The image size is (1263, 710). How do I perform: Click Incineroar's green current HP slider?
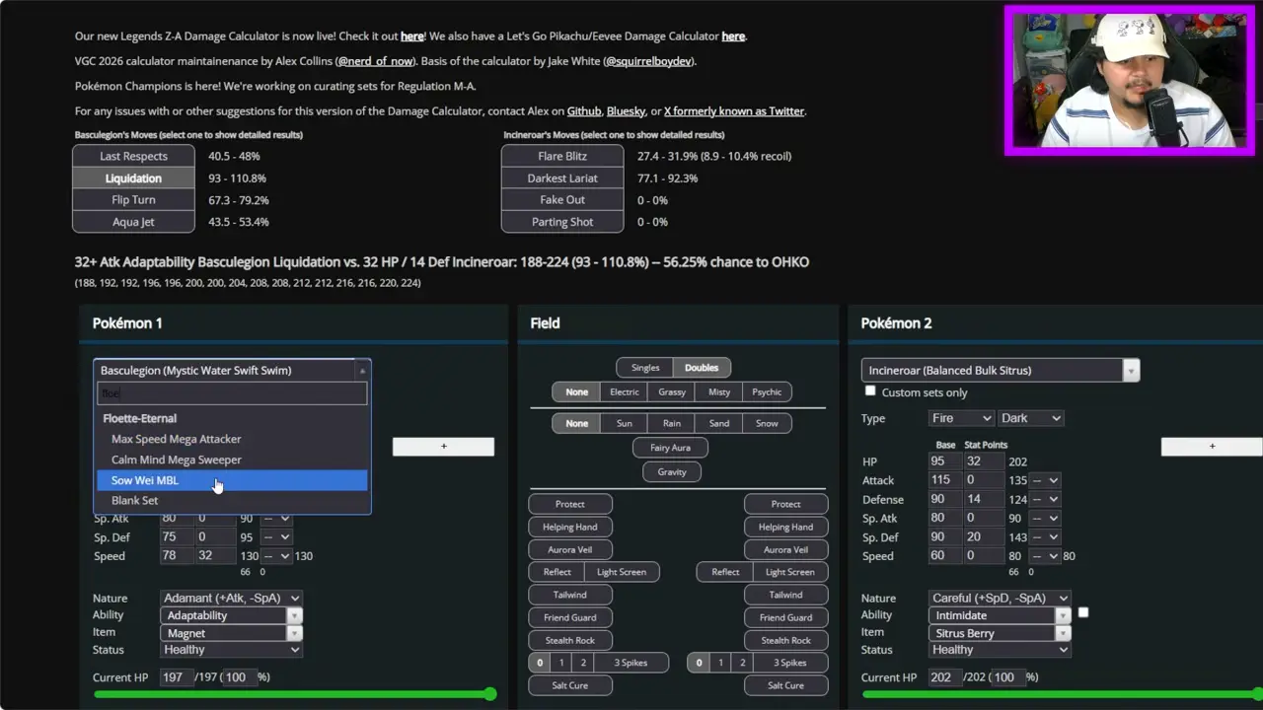pos(1062,694)
